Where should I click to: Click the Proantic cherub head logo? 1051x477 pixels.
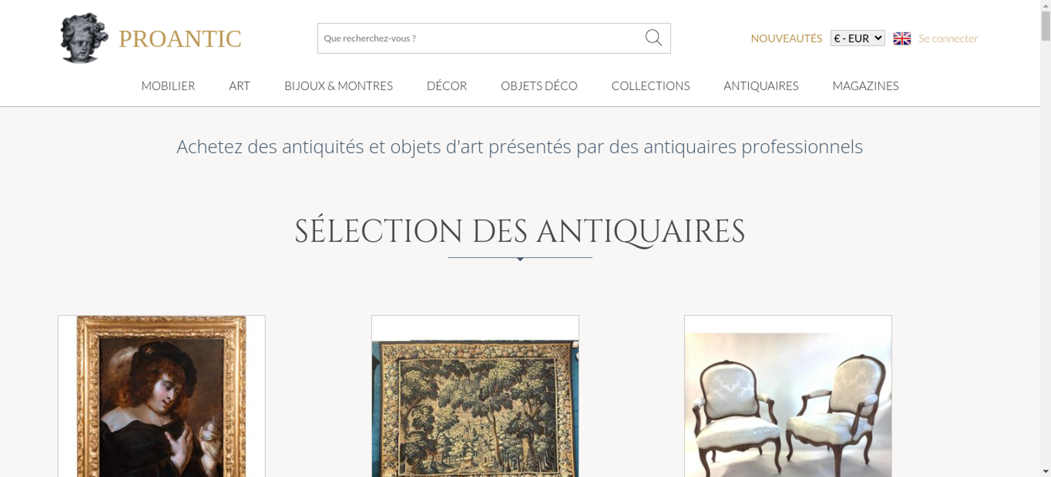[84, 38]
